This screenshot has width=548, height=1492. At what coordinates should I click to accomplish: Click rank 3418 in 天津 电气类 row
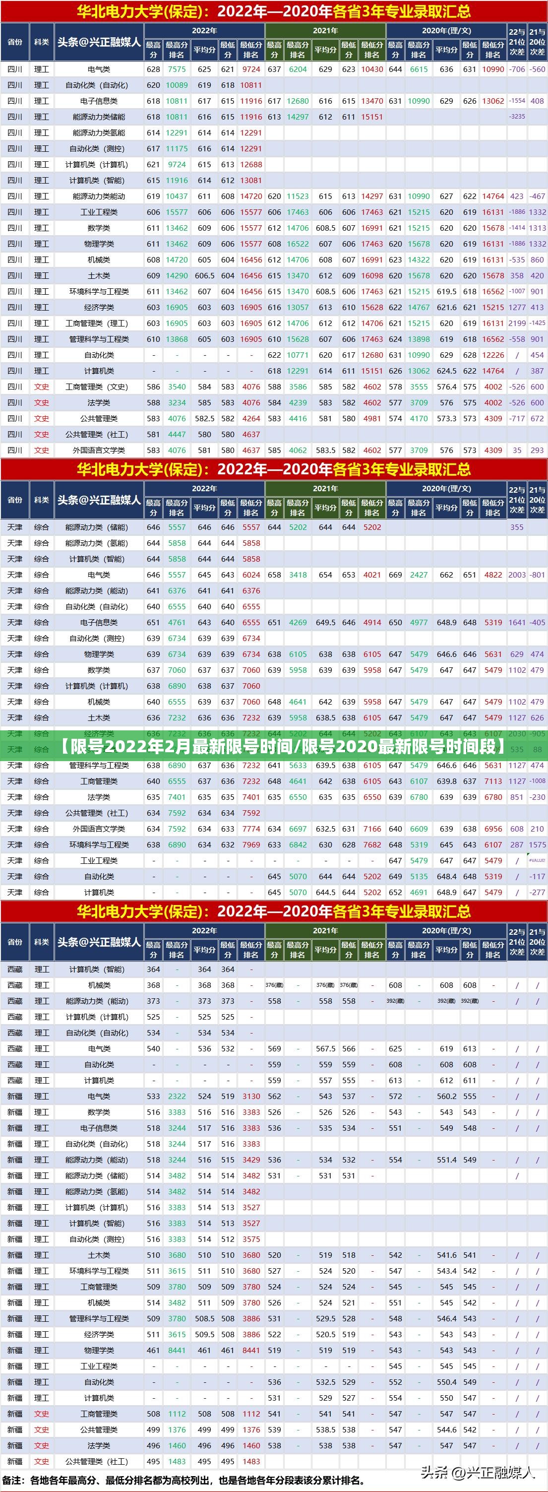[x=298, y=575]
